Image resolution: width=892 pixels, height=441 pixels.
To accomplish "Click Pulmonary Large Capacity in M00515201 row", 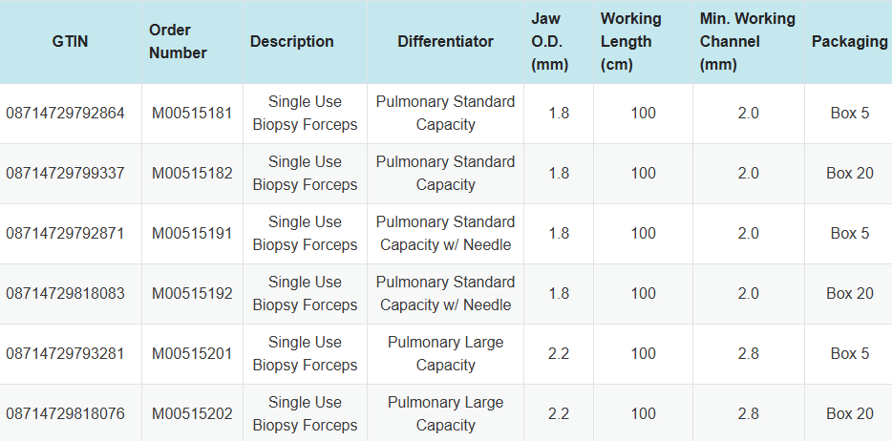I will (x=445, y=353).
